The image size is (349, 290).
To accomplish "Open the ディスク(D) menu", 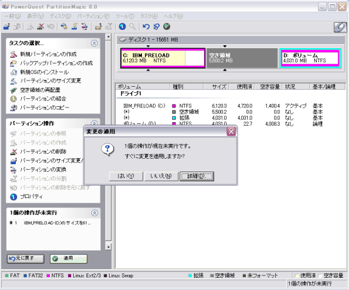I will (x=60, y=16).
